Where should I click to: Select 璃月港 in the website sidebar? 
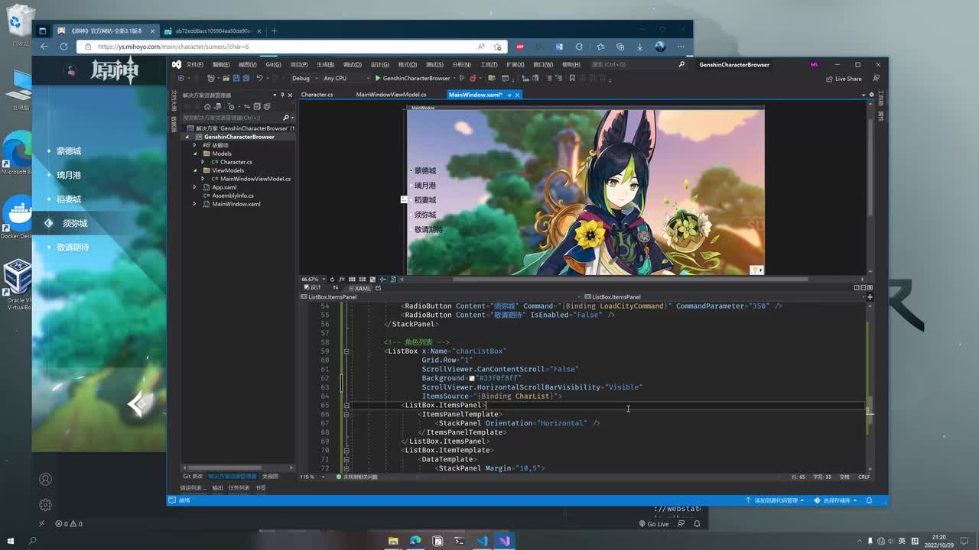tap(69, 175)
